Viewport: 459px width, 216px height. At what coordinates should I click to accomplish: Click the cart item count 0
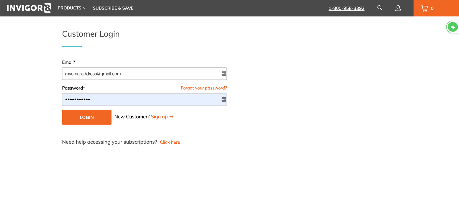432,9
